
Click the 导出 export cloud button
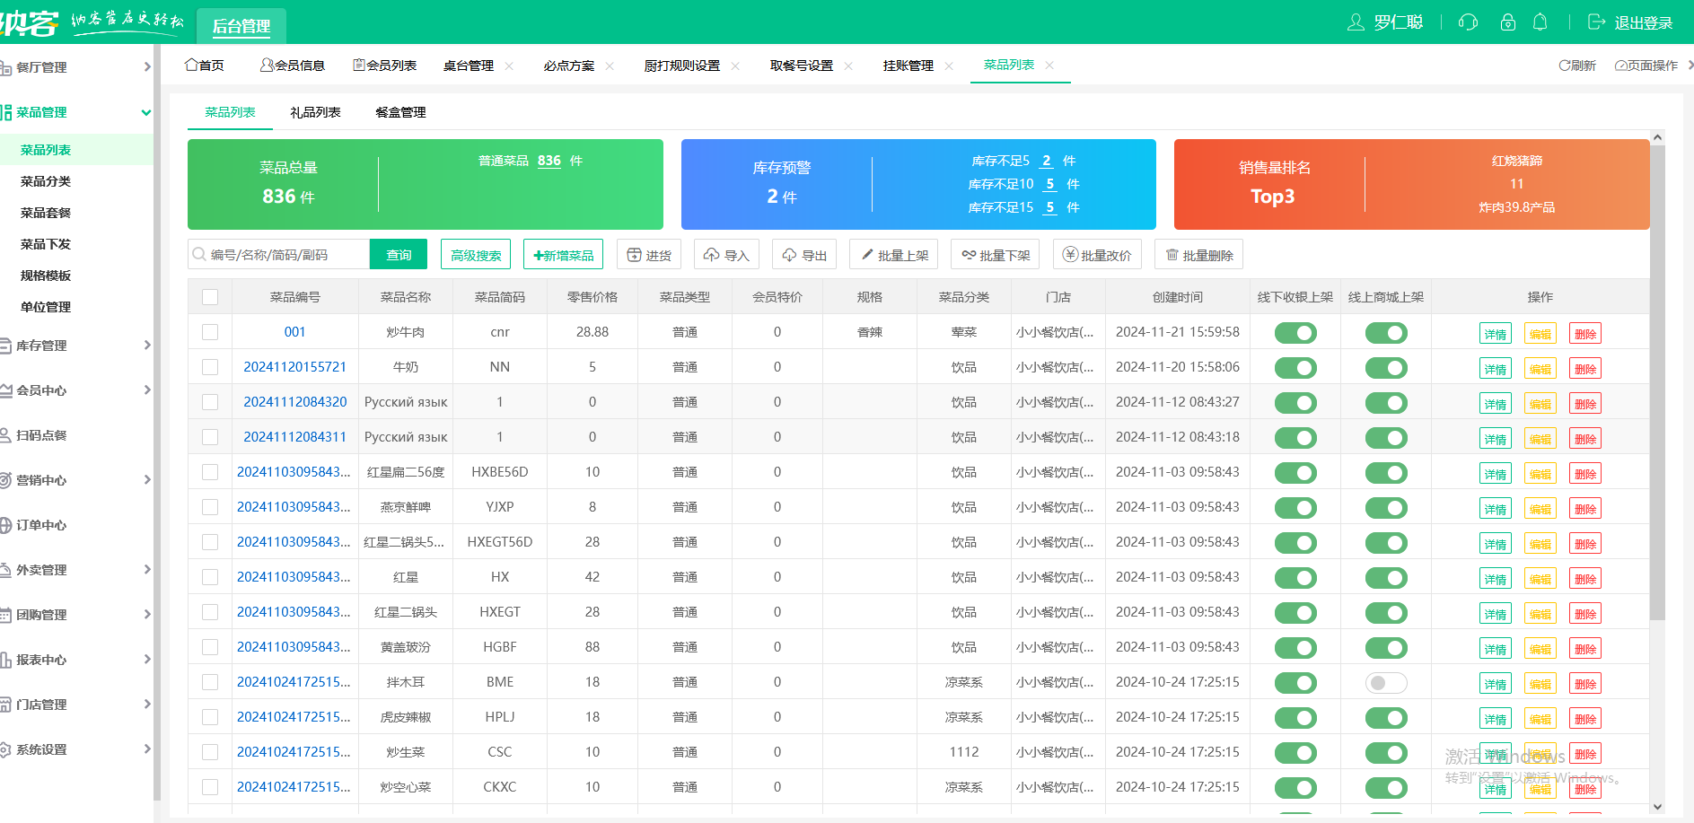pos(804,255)
